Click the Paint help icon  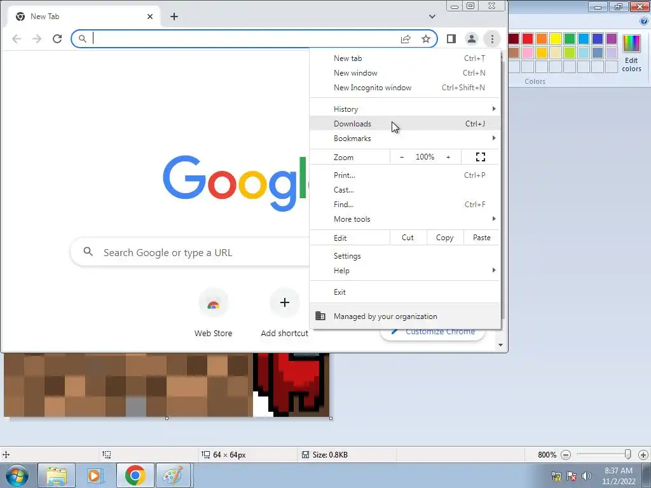(644, 22)
